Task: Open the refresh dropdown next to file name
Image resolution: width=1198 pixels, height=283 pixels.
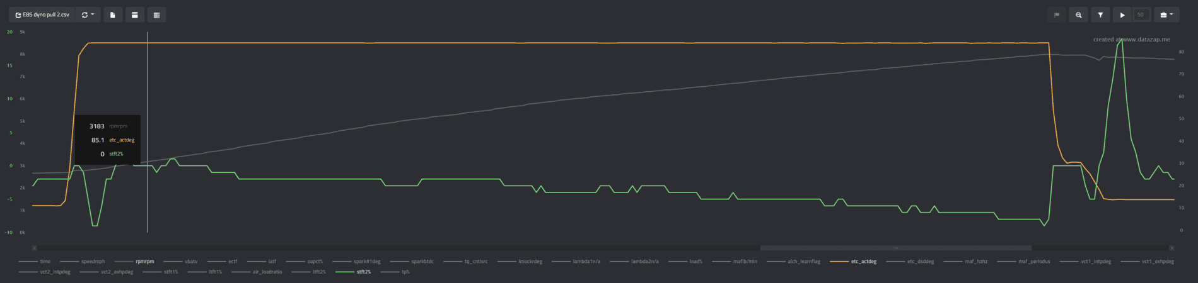Action: (x=88, y=14)
